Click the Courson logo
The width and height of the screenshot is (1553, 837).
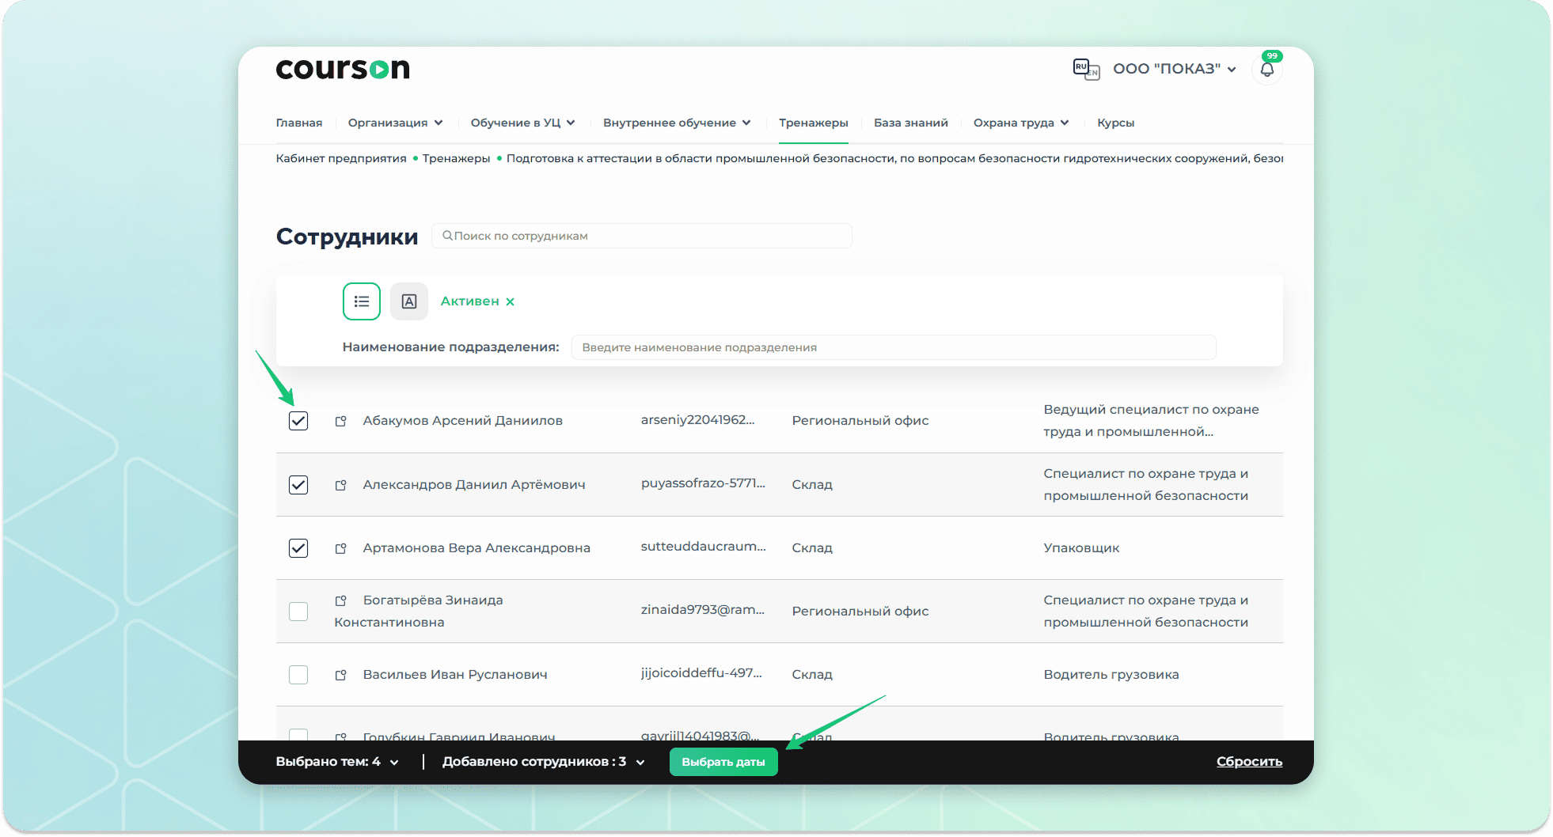(x=343, y=69)
